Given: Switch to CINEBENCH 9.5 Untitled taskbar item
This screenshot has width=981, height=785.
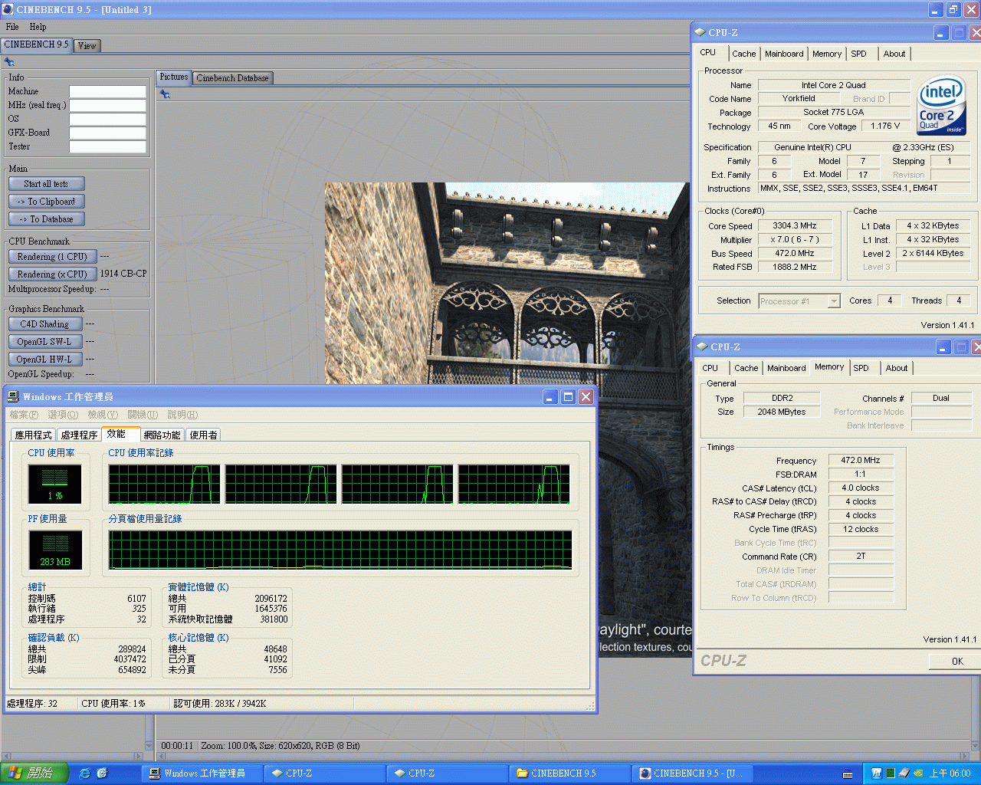Looking at the screenshot, I should click(x=693, y=773).
